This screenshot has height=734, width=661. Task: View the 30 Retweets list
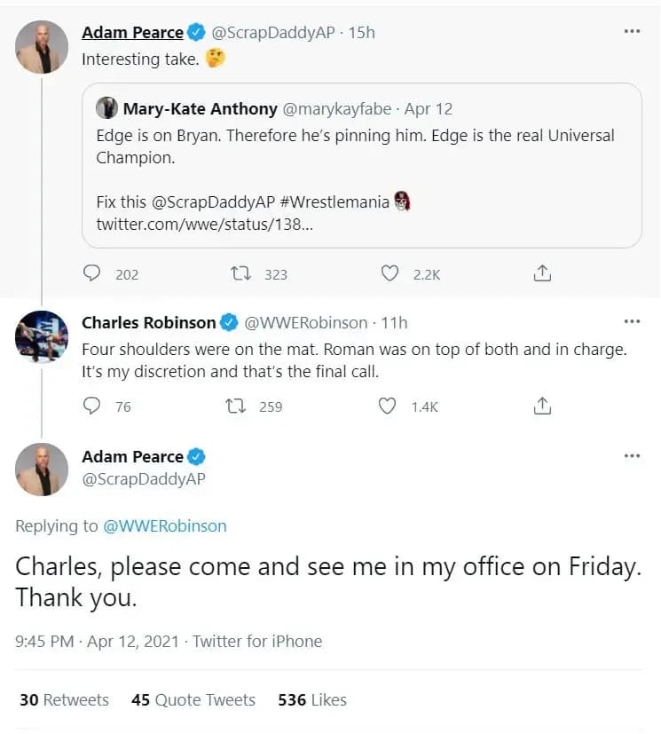(x=64, y=700)
